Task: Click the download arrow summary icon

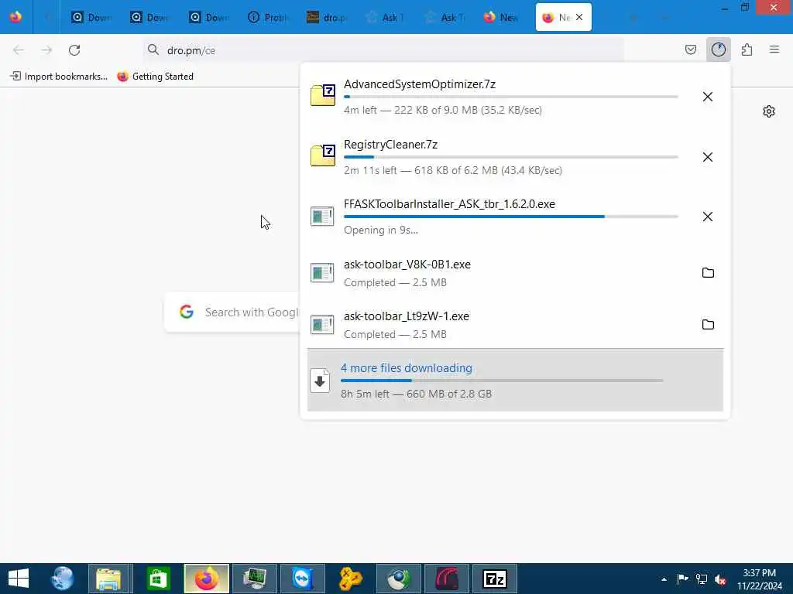Action: tap(320, 381)
